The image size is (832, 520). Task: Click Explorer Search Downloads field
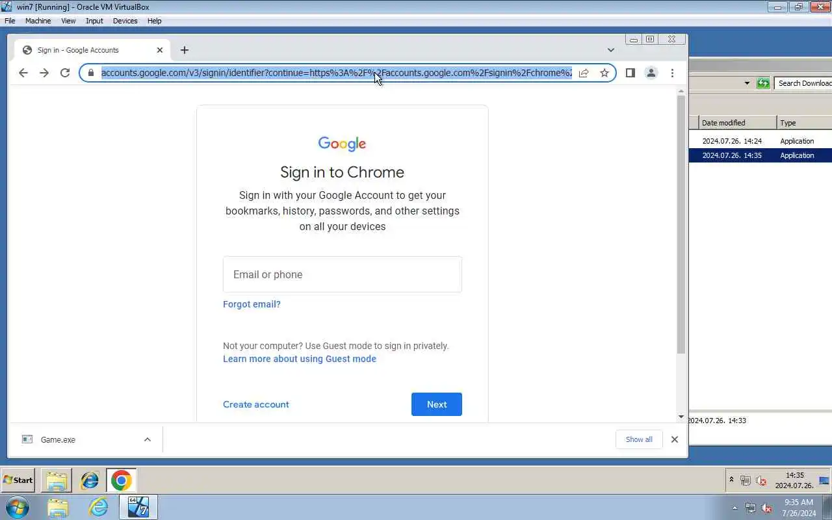[803, 83]
